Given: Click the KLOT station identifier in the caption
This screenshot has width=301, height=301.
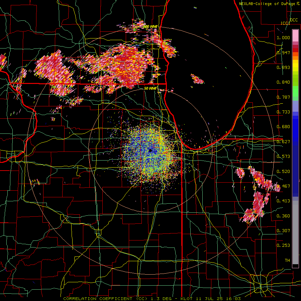Looking at the screenshot, I should [186, 299].
